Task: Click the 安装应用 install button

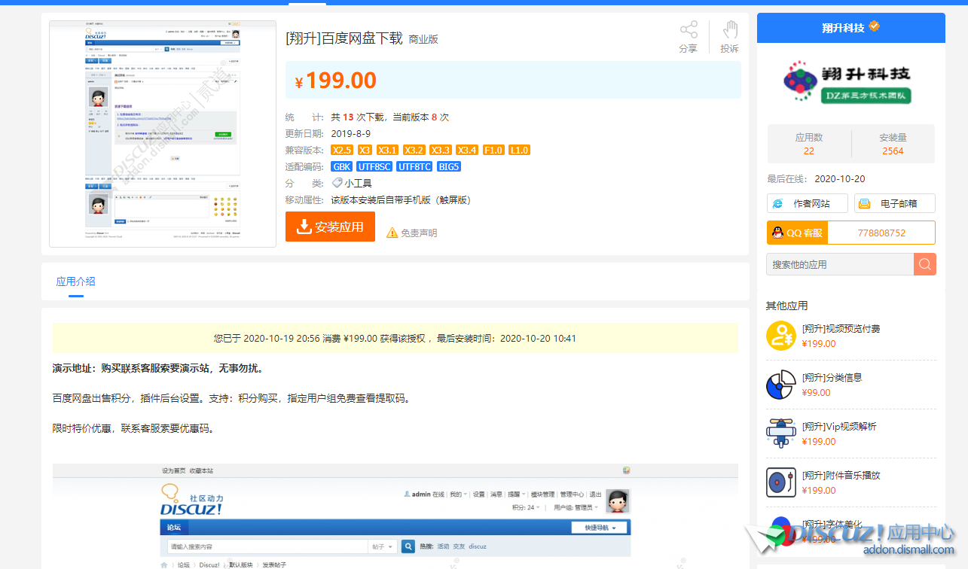Action: [x=330, y=227]
